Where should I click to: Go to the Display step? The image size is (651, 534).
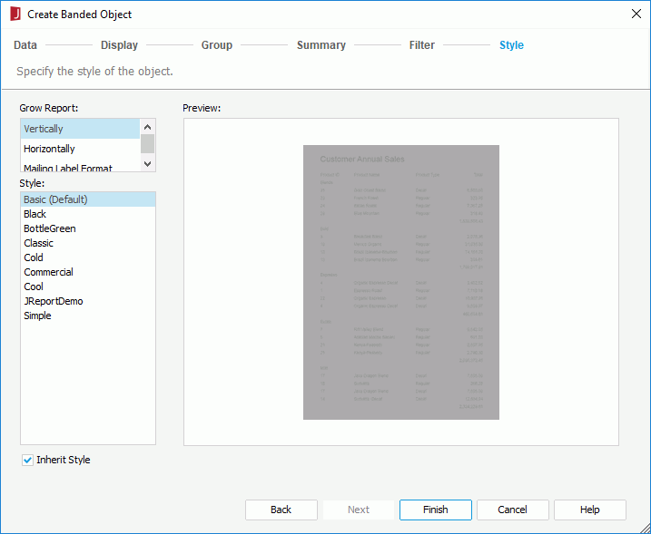(119, 44)
